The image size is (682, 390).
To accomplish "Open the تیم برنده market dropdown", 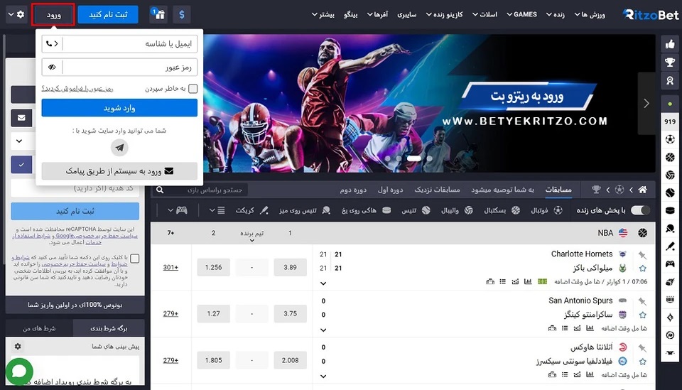I will click(x=251, y=235).
